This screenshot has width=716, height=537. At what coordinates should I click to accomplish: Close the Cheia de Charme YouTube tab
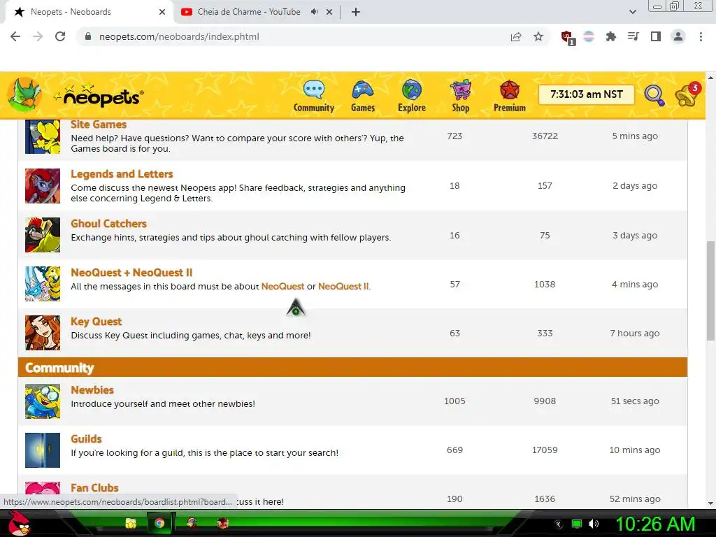pyautogui.click(x=329, y=12)
